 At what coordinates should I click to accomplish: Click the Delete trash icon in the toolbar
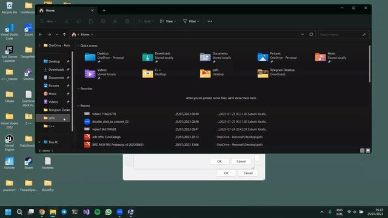coord(127,22)
